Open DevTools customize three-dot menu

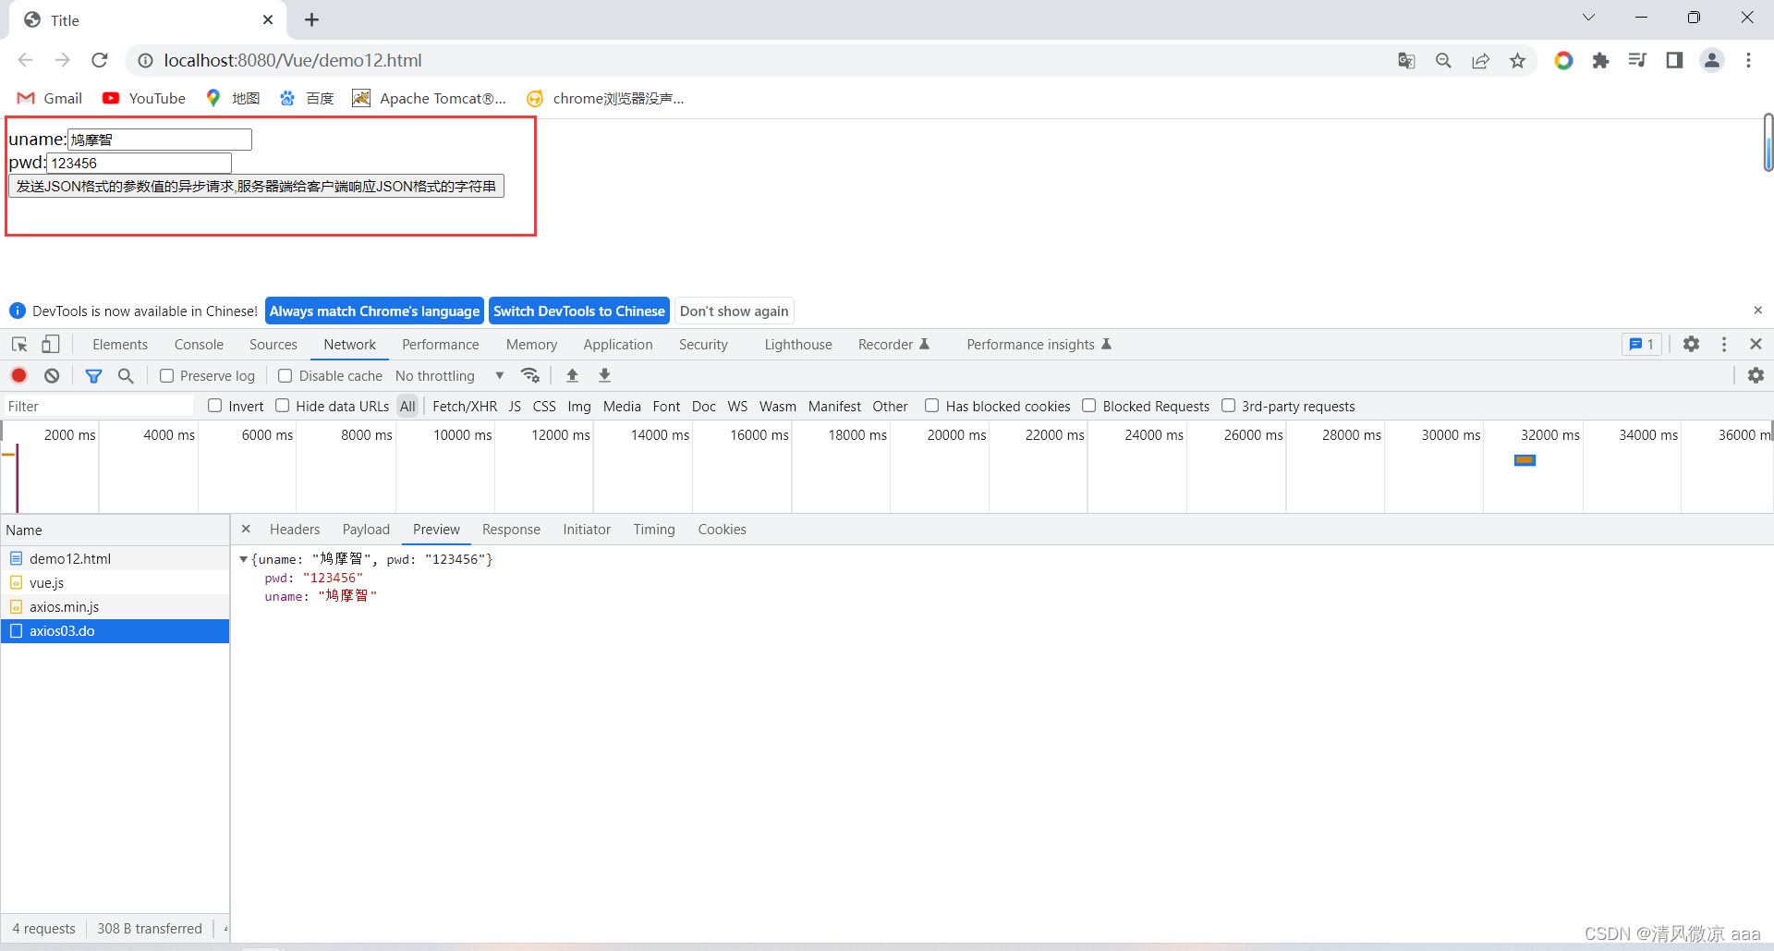pyautogui.click(x=1724, y=344)
